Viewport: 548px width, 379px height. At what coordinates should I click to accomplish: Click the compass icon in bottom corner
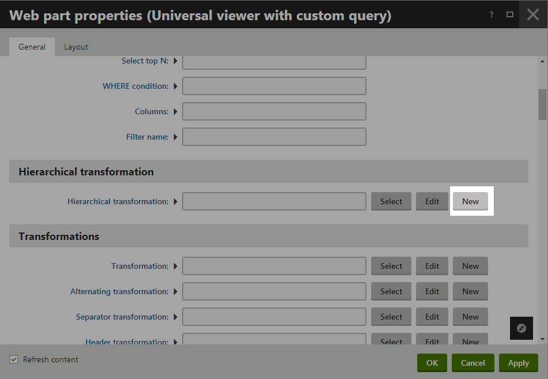pyautogui.click(x=521, y=328)
